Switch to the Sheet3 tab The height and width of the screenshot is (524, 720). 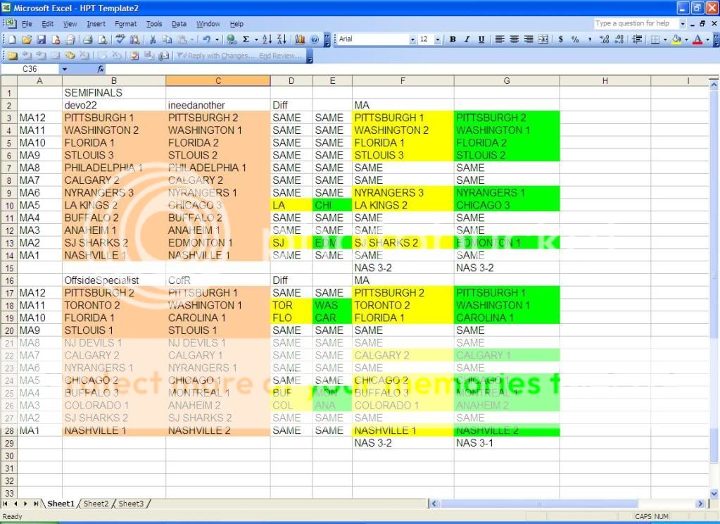(x=131, y=504)
